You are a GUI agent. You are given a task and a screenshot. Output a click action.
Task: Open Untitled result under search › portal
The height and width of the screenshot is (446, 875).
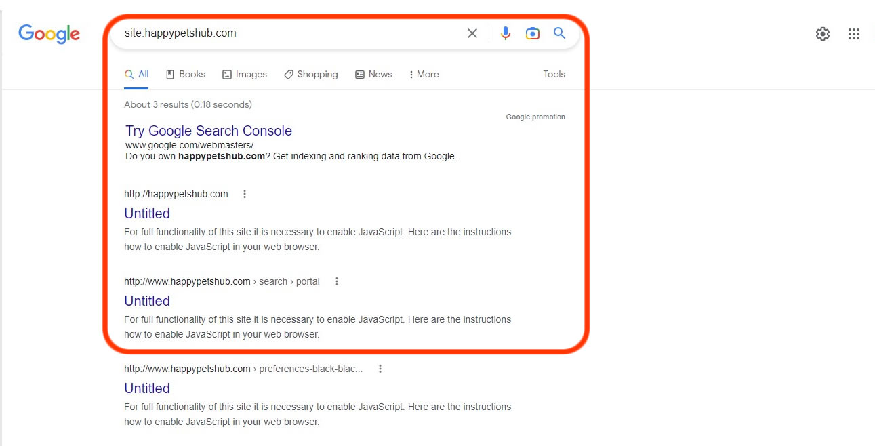[x=147, y=301]
